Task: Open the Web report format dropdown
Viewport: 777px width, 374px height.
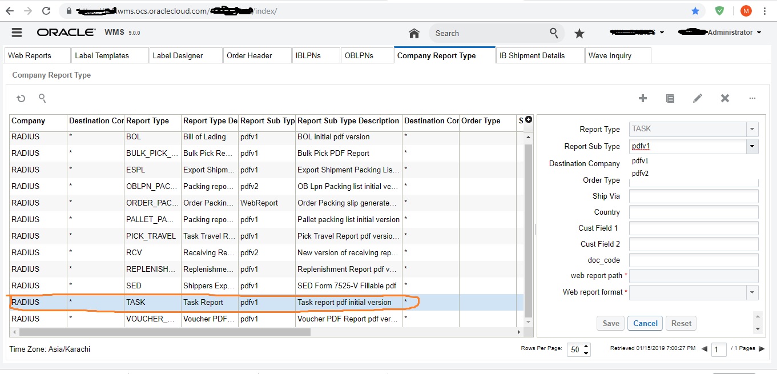Action: (752, 292)
